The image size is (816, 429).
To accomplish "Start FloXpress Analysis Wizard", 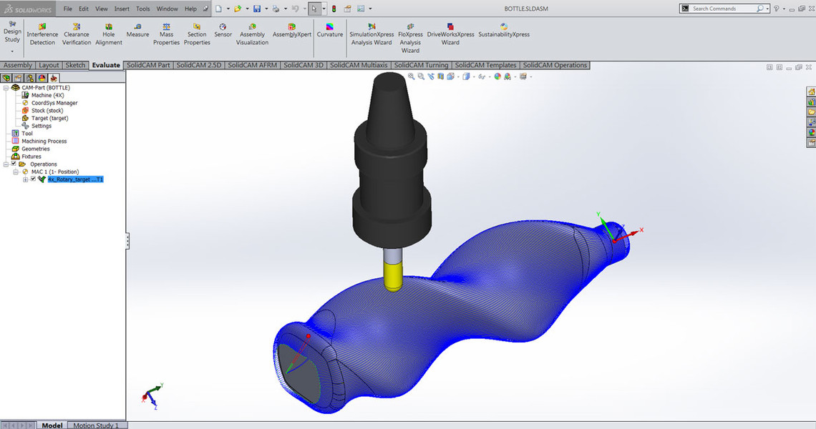I will click(x=410, y=39).
